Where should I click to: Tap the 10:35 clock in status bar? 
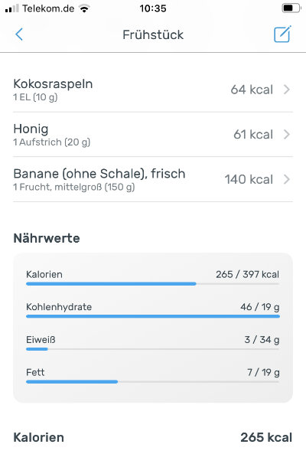153,8
